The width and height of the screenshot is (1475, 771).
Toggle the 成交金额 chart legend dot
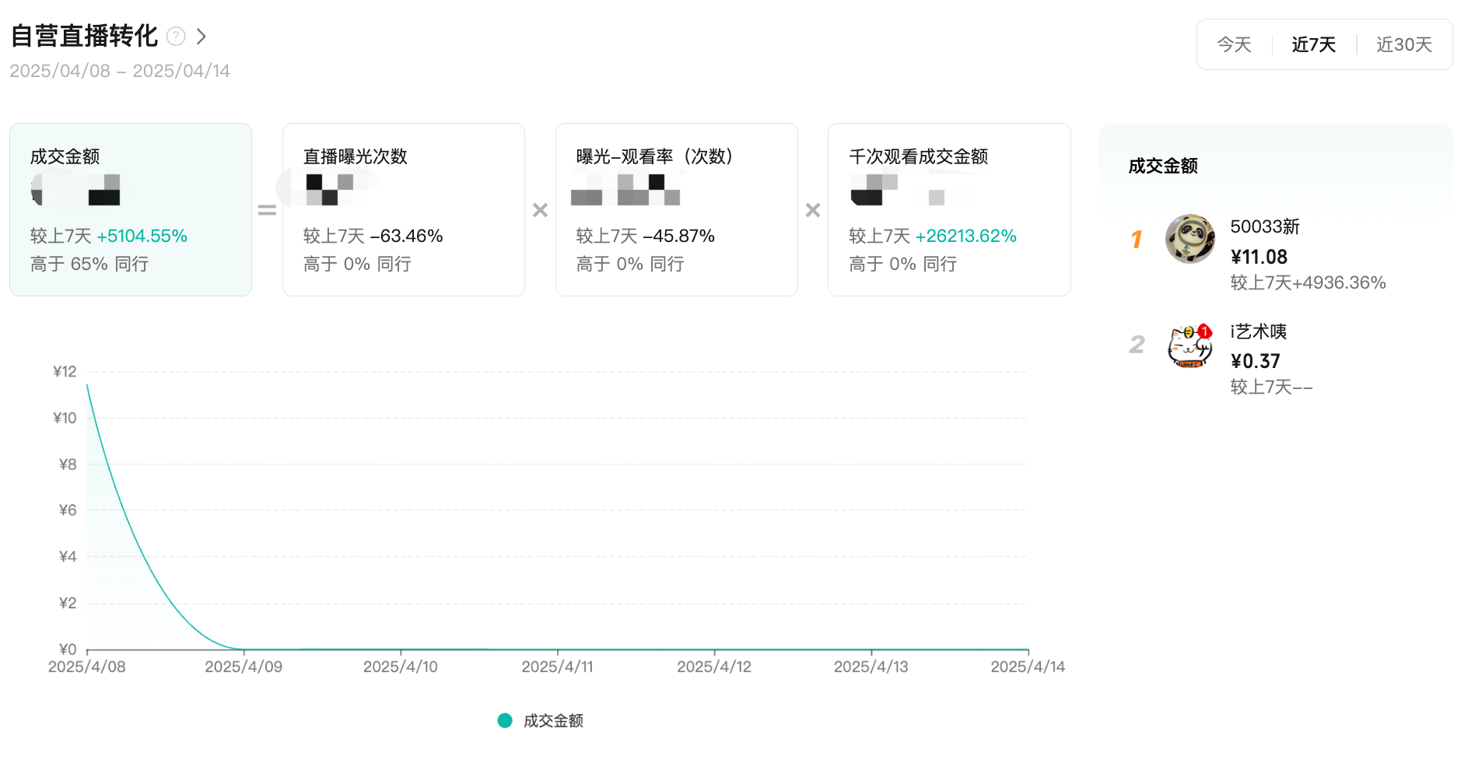point(505,720)
